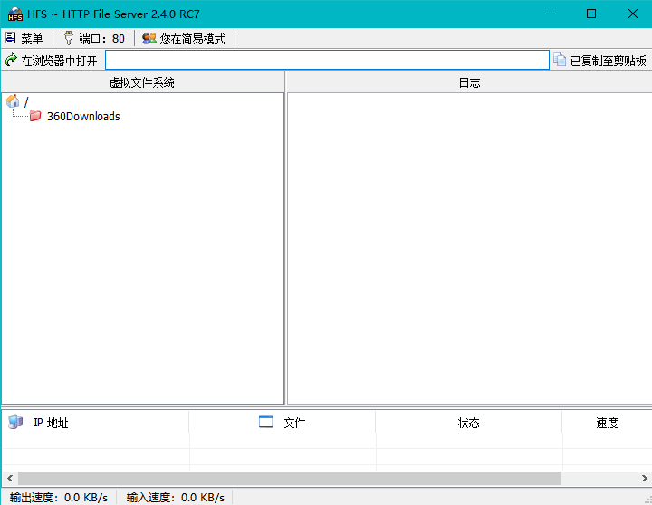Maximize the HFS window
The height and width of the screenshot is (505, 652).
coord(590,14)
